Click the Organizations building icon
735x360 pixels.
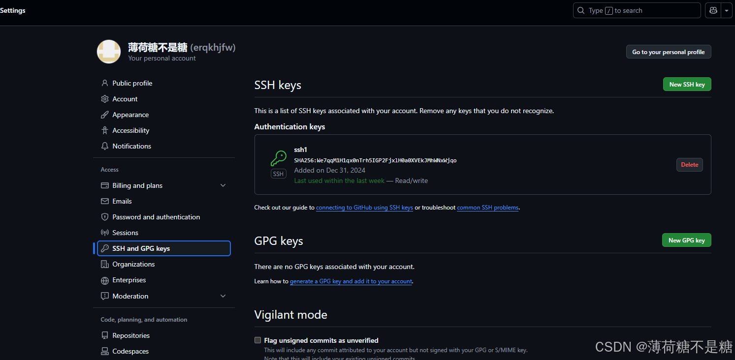pyautogui.click(x=104, y=264)
